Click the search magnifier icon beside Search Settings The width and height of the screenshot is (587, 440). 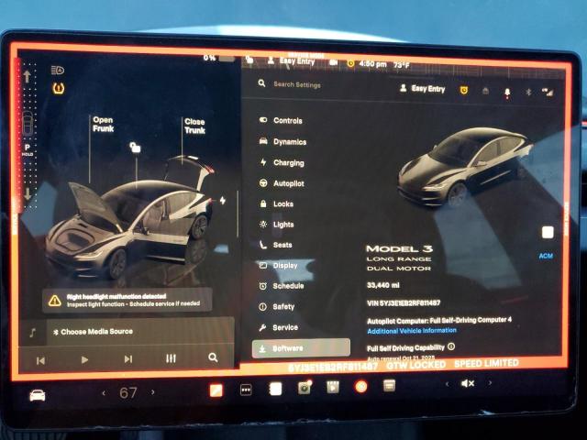(x=261, y=83)
